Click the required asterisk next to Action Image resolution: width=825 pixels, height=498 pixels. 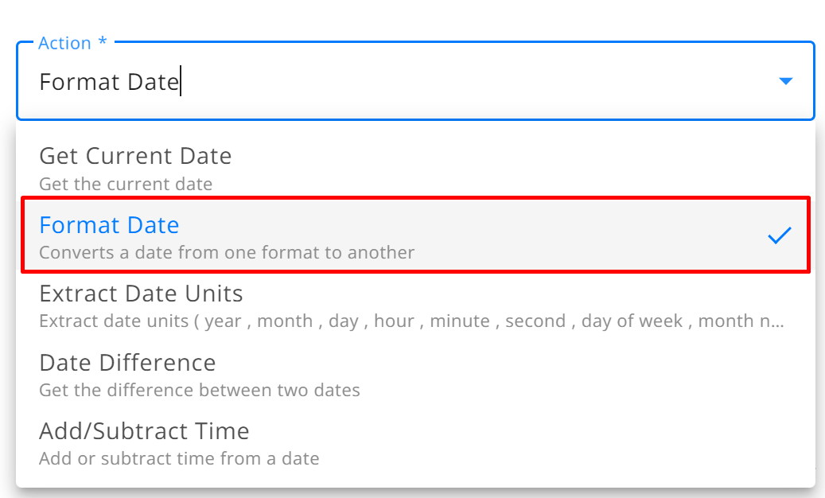(103, 41)
